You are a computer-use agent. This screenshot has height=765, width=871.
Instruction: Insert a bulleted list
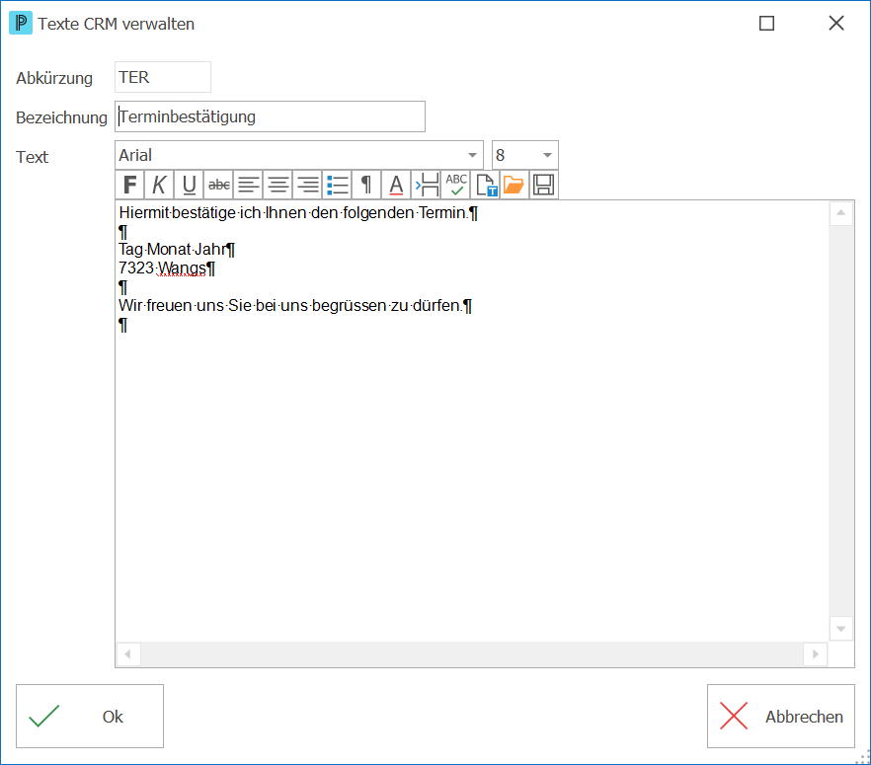pyautogui.click(x=337, y=185)
